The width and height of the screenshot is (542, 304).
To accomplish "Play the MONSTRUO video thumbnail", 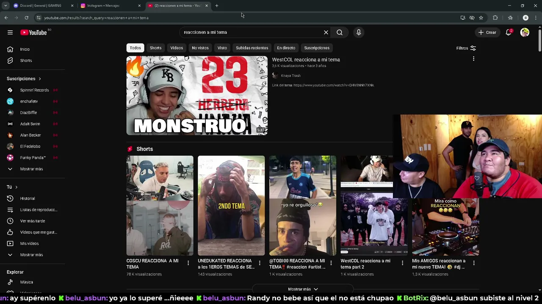I will [197, 95].
